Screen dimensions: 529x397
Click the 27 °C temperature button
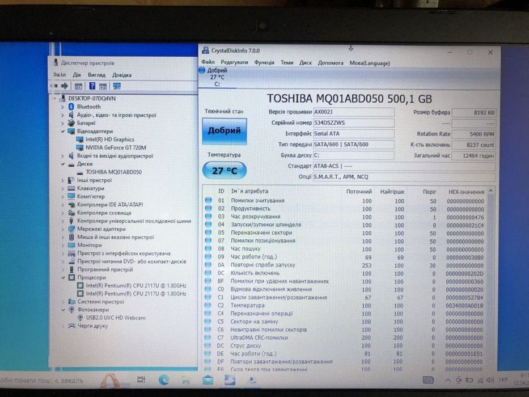pos(225,171)
